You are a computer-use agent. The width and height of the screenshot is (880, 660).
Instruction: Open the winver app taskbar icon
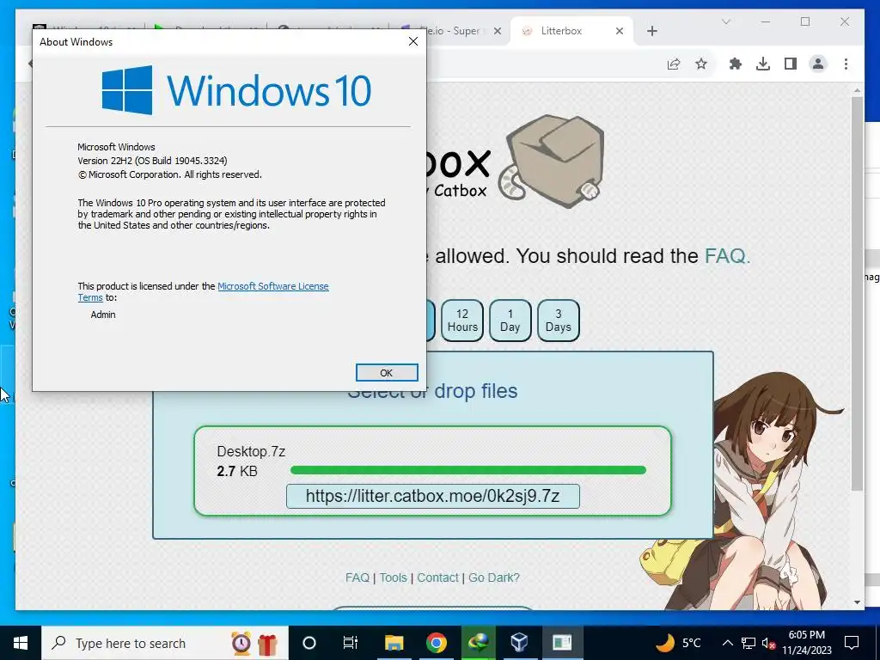point(562,643)
